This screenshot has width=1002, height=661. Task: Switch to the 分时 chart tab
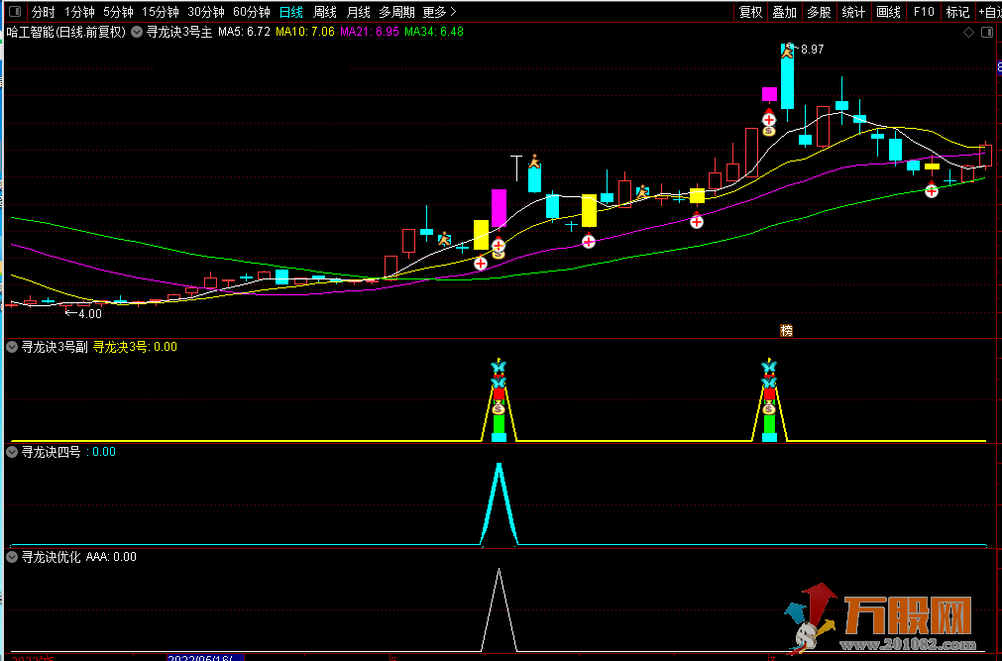(44, 12)
